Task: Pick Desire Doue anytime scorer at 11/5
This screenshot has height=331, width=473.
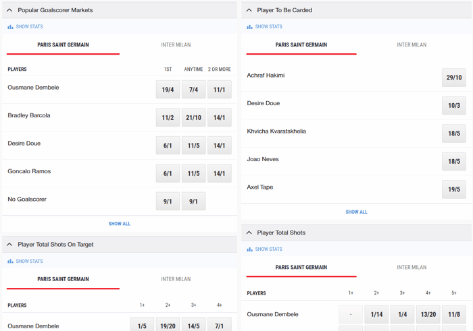Action: (194, 146)
